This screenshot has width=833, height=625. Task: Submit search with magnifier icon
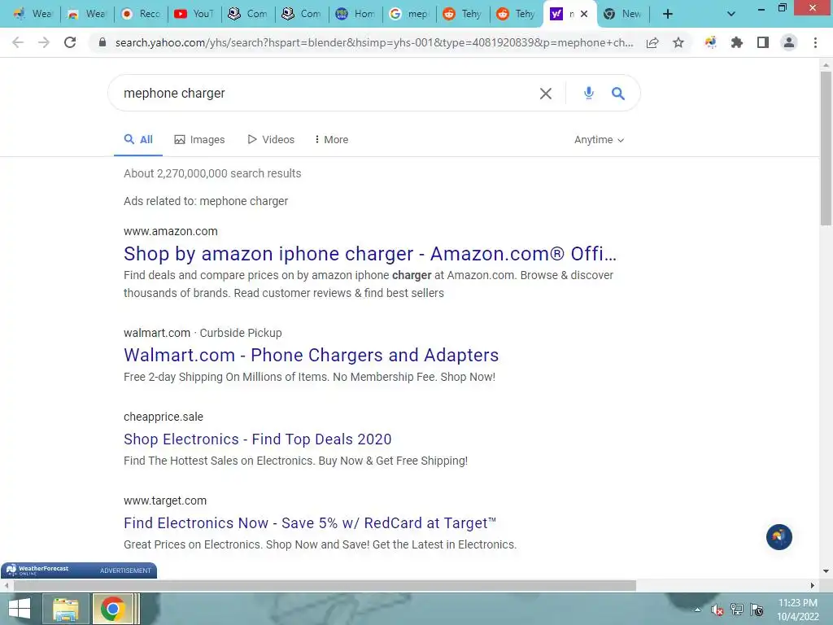[x=618, y=94]
